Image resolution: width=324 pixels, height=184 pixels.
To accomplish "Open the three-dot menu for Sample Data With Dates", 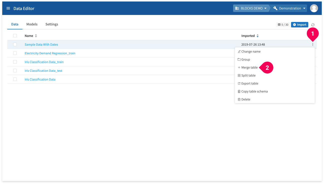I will 313,44.
